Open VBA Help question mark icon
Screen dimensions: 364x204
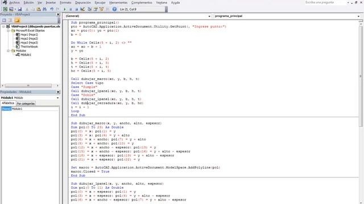click(x=114, y=9)
